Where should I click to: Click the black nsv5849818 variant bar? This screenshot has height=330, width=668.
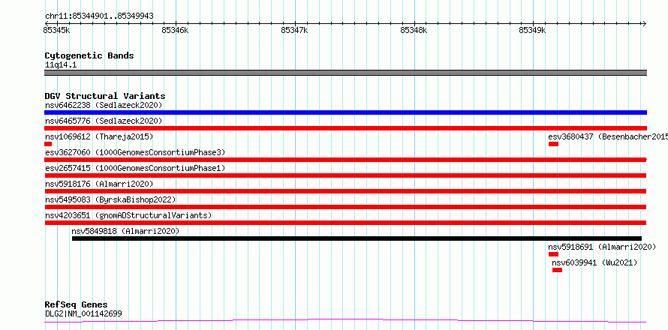coord(357,238)
